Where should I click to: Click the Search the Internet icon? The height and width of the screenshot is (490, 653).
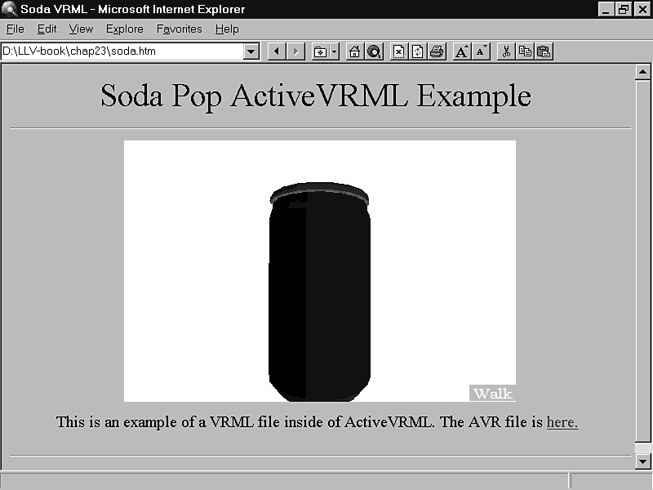(x=374, y=51)
